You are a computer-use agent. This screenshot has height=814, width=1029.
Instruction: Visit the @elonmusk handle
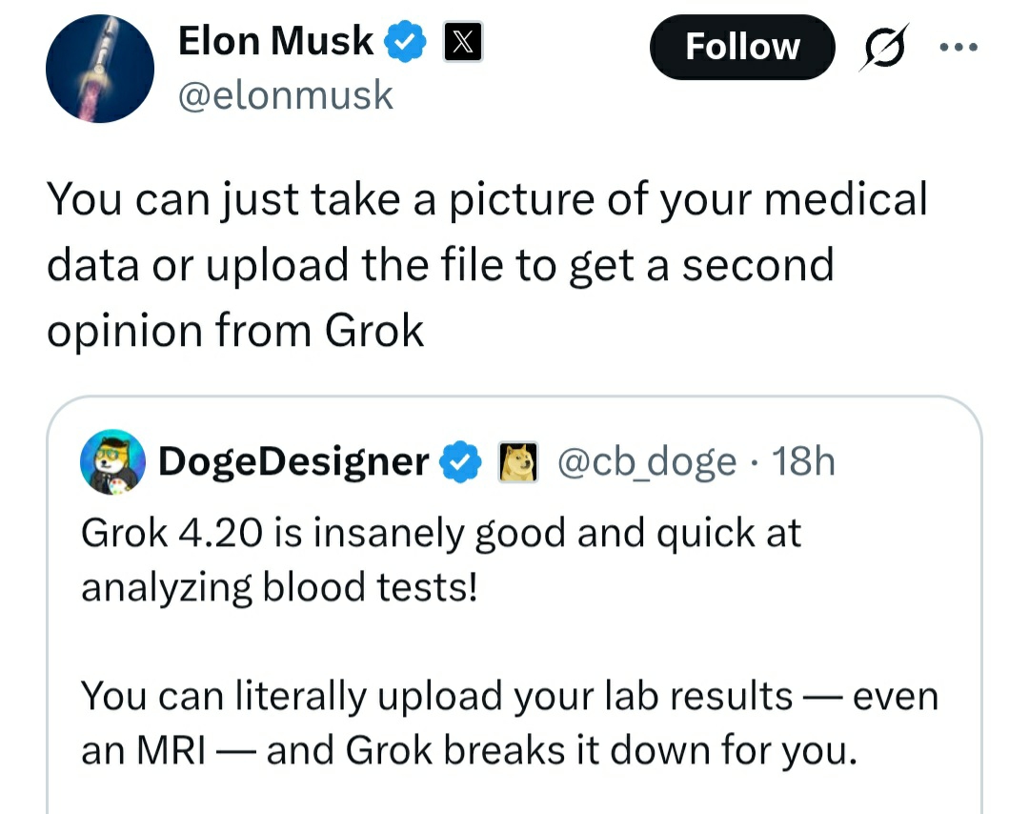[x=285, y=95]
